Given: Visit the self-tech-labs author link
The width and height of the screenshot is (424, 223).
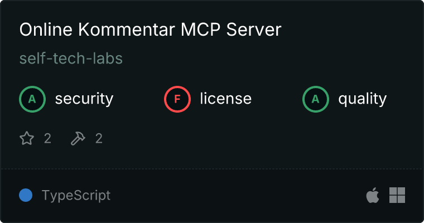Looking at the screenshot, I should tap(71, 58).
